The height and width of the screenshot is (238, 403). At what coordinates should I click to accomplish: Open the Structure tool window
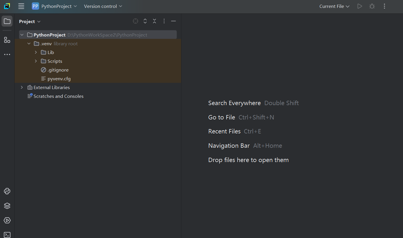pyautogui.click(x=7, y=40)
